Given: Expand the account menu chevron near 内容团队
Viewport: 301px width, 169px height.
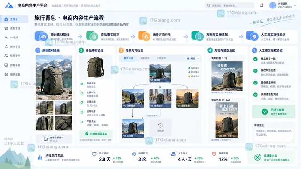Looking at the screenshot, I should click(x=295, y=5).
